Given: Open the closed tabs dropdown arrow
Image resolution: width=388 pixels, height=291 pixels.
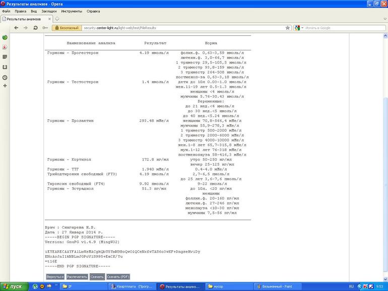Looking at the screenshot, I should point(385,19).
